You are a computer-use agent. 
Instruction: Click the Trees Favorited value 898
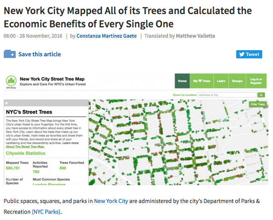pos(63,168)
